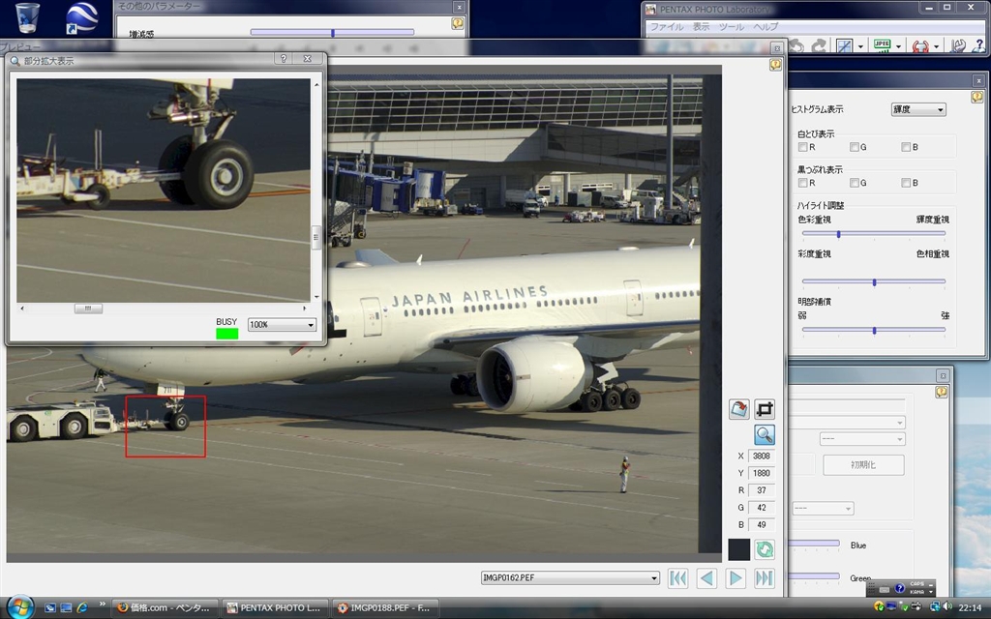This screenshot has width=991, height=619.
Task: Switch to the IMGP0188.PEF taskbar button
Action: click(x=384, y=607)
